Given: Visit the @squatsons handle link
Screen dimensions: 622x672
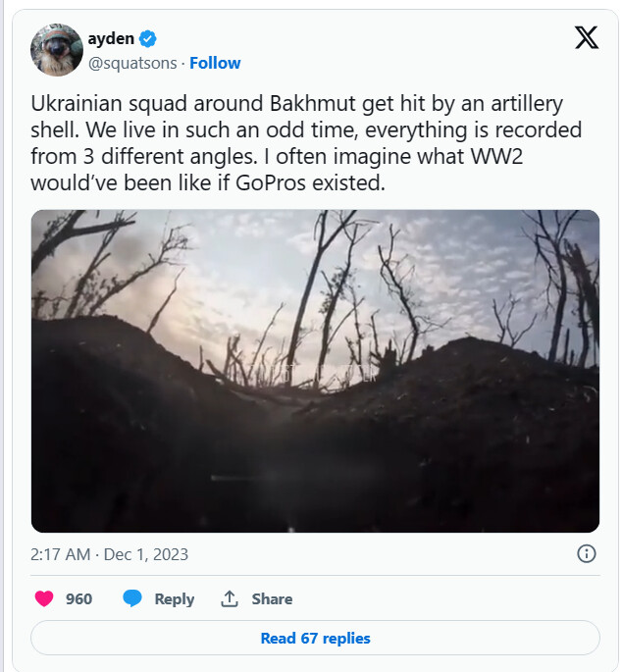Looking at the screenshot, I should 132,64.
